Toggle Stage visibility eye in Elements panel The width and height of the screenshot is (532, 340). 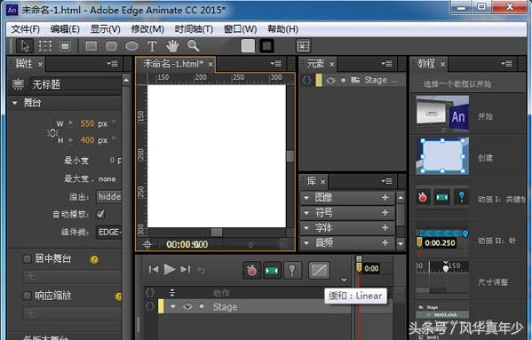(x=330, y=80)
